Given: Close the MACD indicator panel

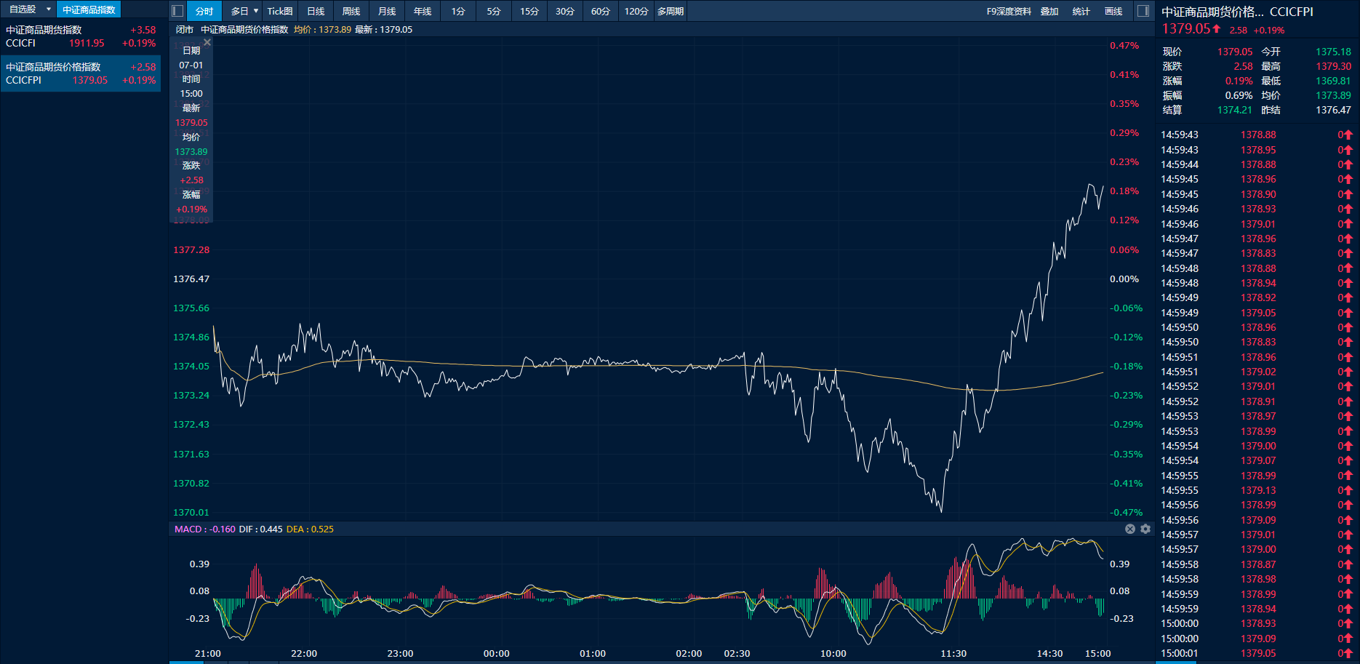Looking at the screenshot, I should pos(1130,529).
